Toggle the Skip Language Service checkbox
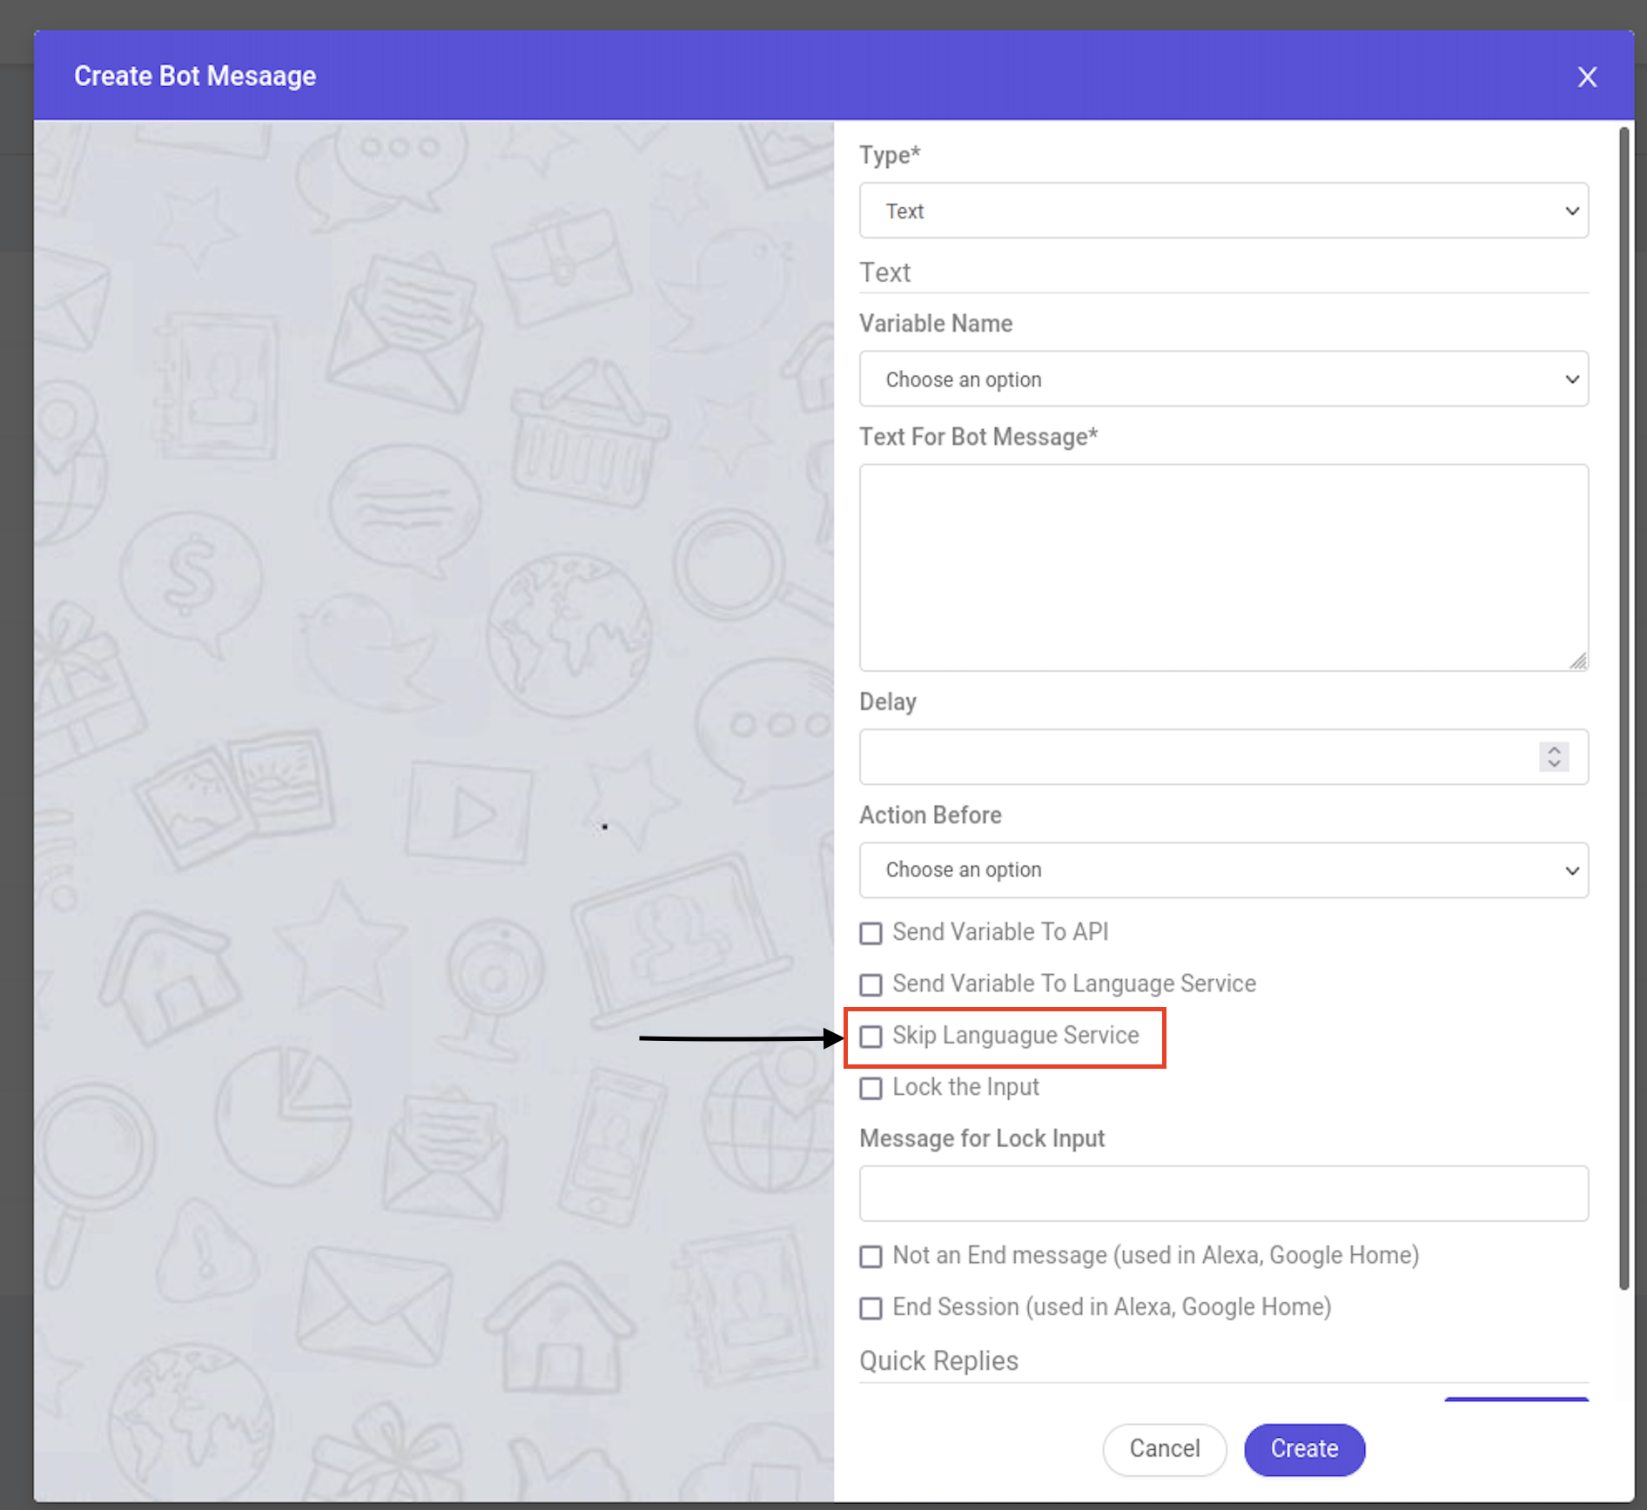This screenshot has height=1510, width=1647. click(871, 1037)
